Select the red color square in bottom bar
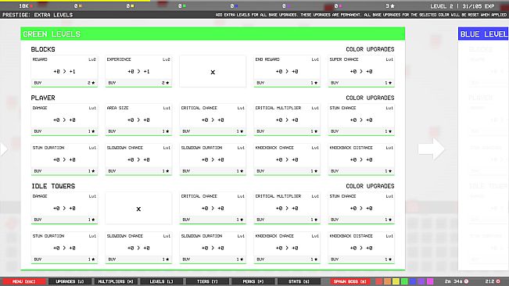509x286 pixels. click(x=379, y=281)
